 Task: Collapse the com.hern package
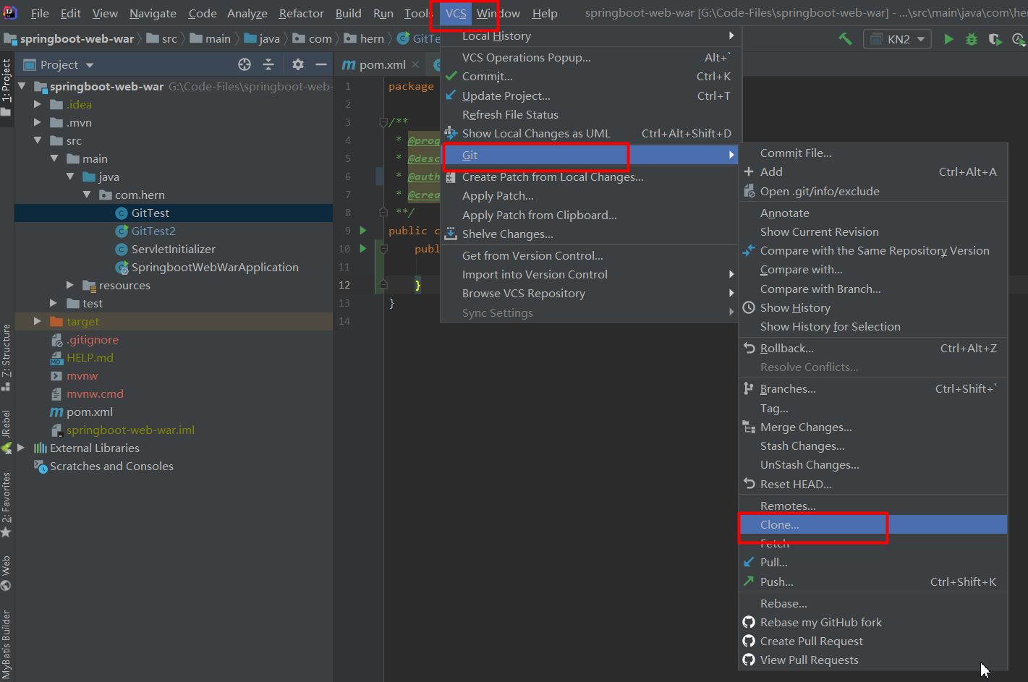pyautogui.click(x=87, y=195)
